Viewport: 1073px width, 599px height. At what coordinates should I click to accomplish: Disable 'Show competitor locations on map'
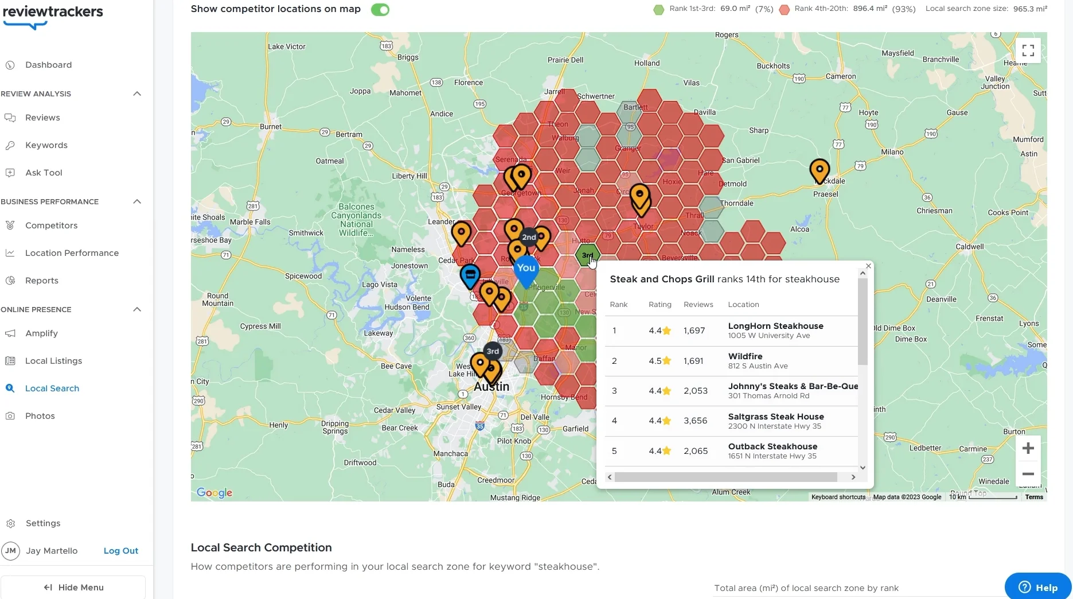click(380, 9)
